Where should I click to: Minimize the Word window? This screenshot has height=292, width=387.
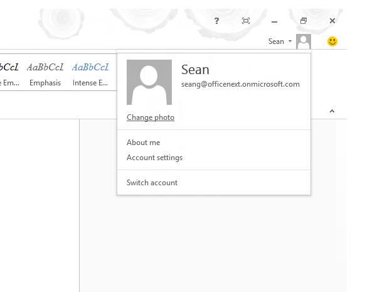pos(274,22)
